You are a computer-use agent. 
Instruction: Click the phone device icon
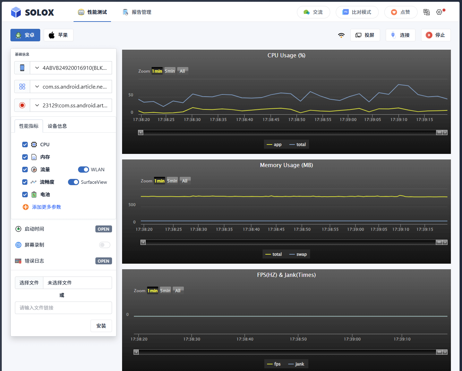pyautogui.click(x=22, y=68)
